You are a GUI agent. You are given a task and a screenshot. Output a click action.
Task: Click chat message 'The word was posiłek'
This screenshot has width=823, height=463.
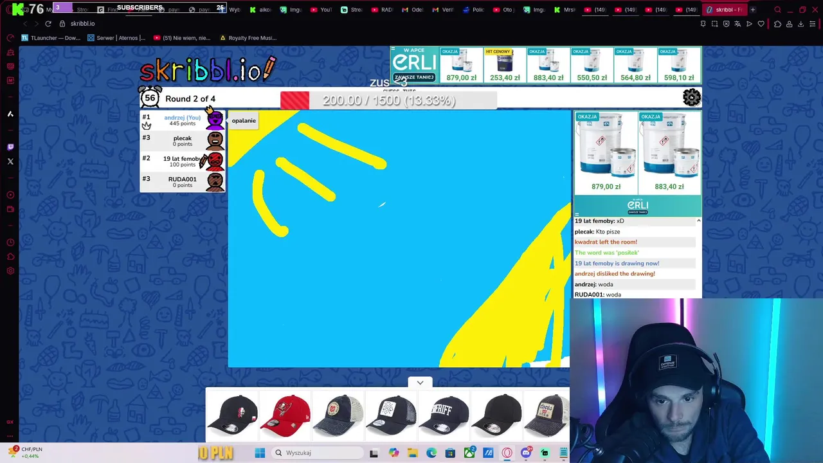coord(606,253)
